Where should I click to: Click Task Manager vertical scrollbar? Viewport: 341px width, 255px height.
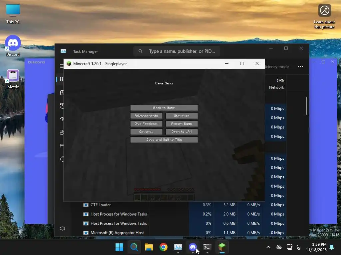point(306,106)
